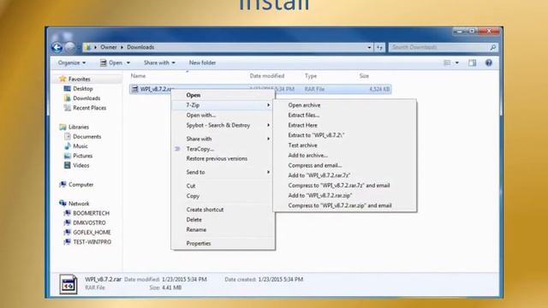Click the search magnifier icon

click(493, 47)
